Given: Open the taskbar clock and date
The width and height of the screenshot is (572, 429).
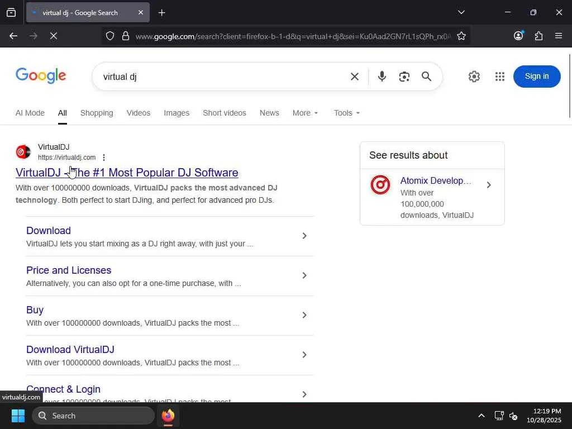Looking at the screenshot, I should [x=544, y=416].
